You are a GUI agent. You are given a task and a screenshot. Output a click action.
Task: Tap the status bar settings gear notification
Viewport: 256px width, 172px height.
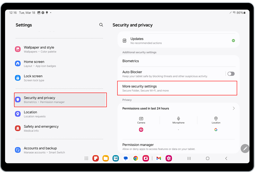coord(43,13)
